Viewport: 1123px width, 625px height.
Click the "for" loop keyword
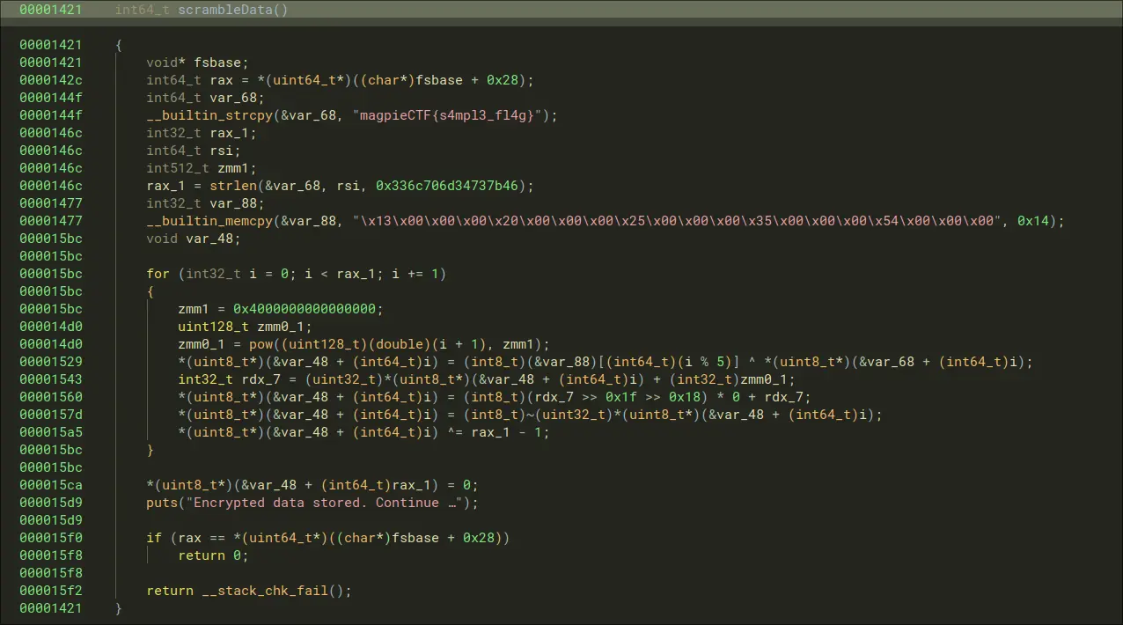[x=158, y=274]
